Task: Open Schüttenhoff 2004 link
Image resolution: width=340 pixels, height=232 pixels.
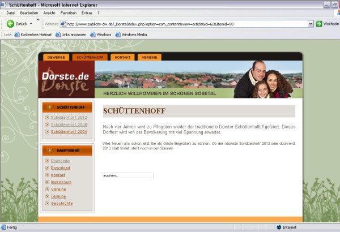Action: [x=69, y=132]
